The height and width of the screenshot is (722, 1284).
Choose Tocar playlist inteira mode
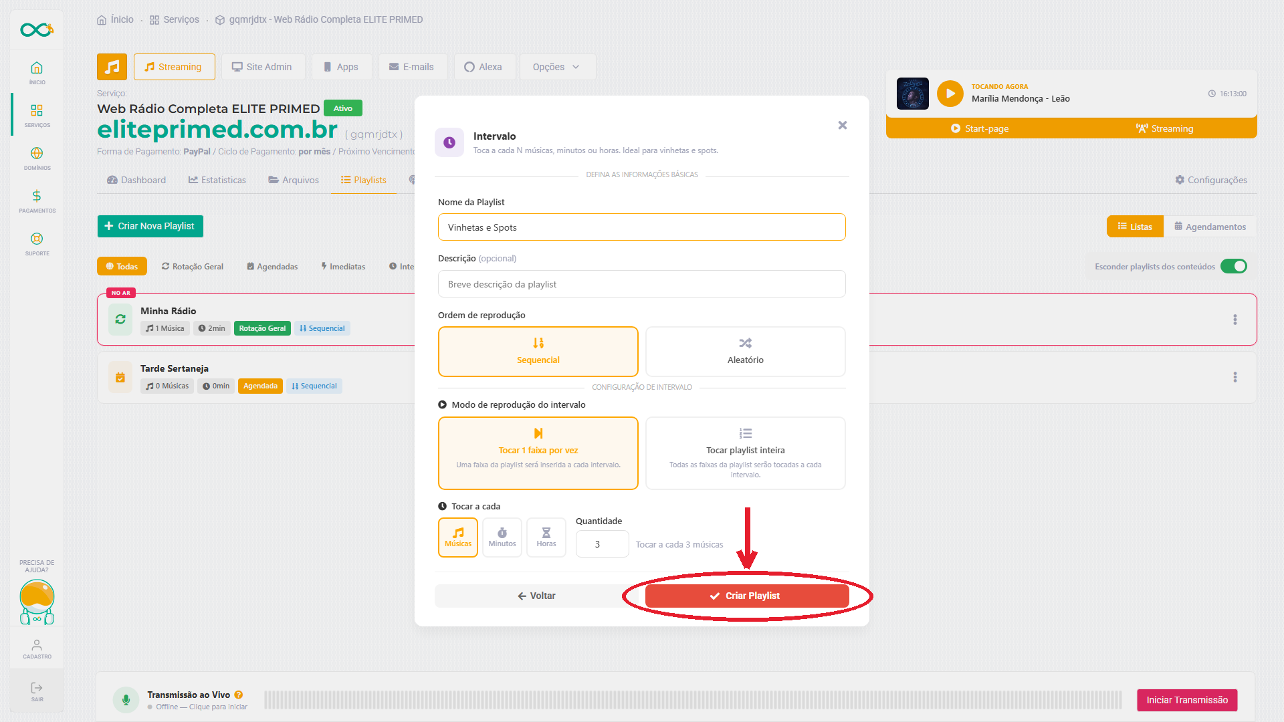pos(746,453)
